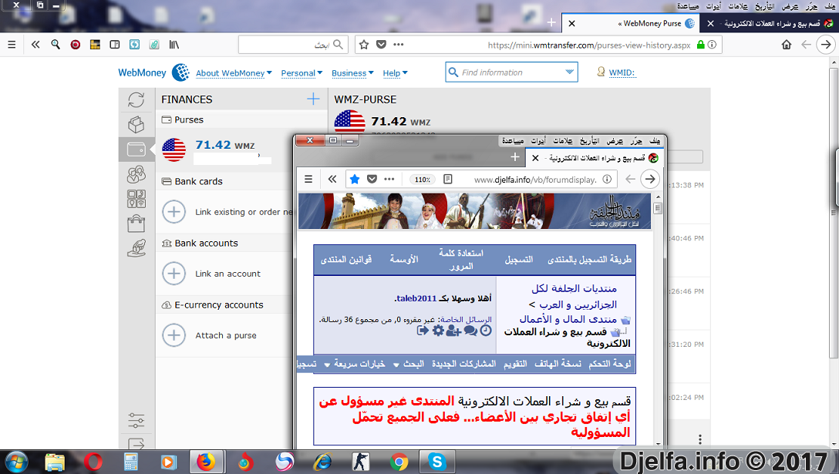839x474 pixels.
Task: Click the blue plus icon next to FINANCES
Action: click(x=313, y=99)
